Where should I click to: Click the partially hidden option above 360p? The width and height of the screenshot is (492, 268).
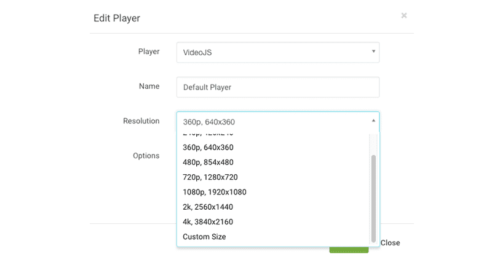click(208, 134)
